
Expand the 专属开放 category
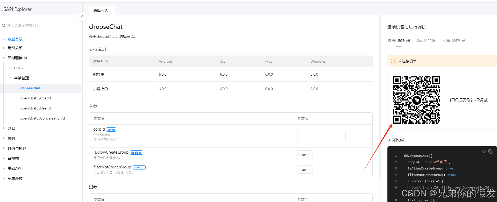(4, 178)
